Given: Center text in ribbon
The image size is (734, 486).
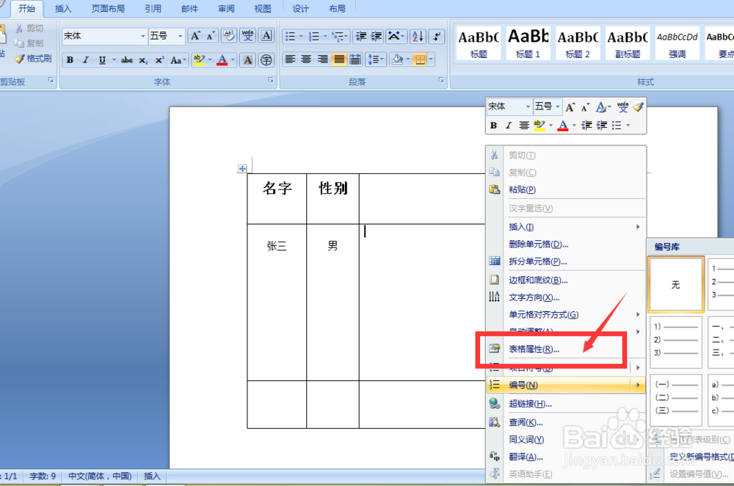Looking at the screenshot, I should click(x=306, y=59).
